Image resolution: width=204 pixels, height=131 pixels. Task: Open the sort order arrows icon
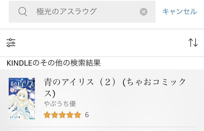click(193, 42)
